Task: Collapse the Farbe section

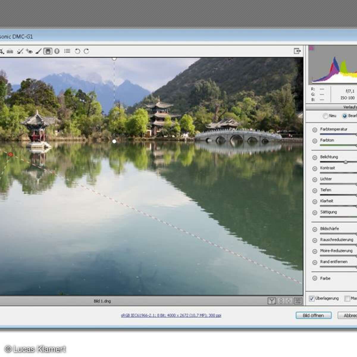Action: pyautogui.click(x=314, y=278)
